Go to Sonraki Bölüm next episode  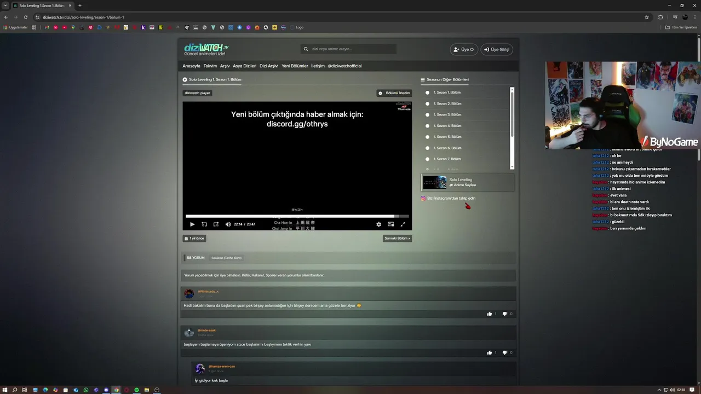(397, 239)
